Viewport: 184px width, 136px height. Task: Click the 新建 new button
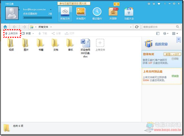point(26,33)
